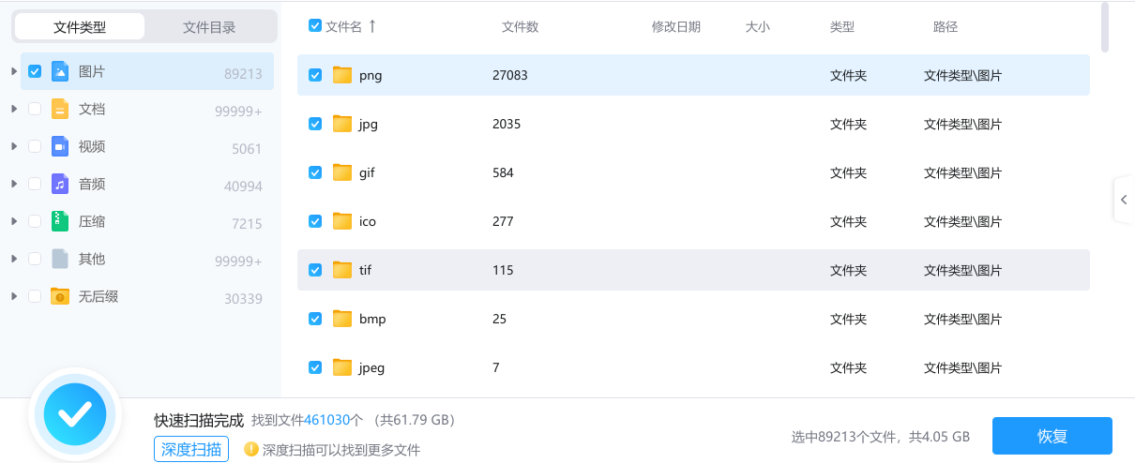Switch to the 文件目录 tab
Viewport: 1135px width, 463px height.
pos(209,27)
